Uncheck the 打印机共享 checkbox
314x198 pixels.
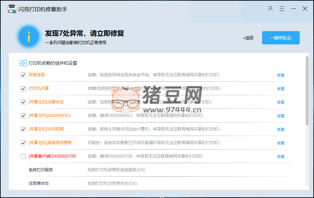point(23,89)
